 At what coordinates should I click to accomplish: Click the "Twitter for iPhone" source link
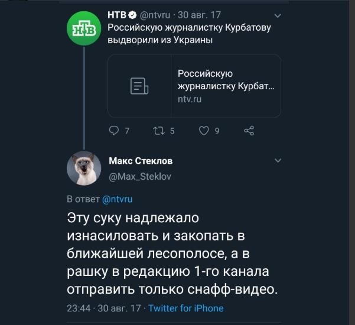[185, 308]
